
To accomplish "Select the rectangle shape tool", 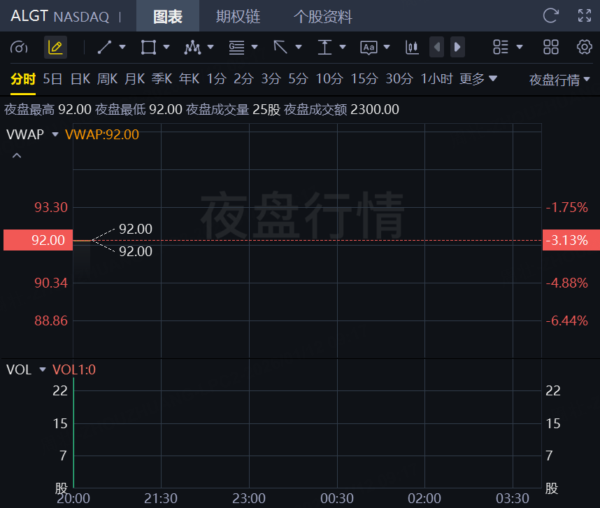I will 148,48.
